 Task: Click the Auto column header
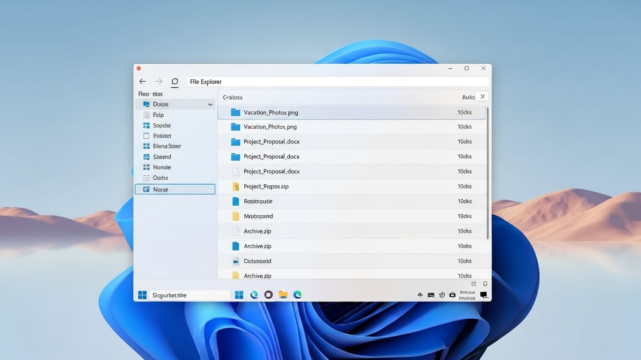pos(468,97)
